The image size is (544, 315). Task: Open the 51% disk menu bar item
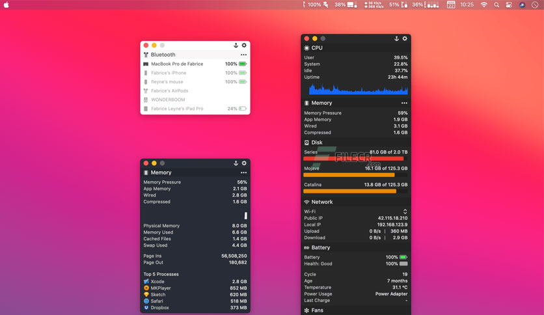[398, 5]
